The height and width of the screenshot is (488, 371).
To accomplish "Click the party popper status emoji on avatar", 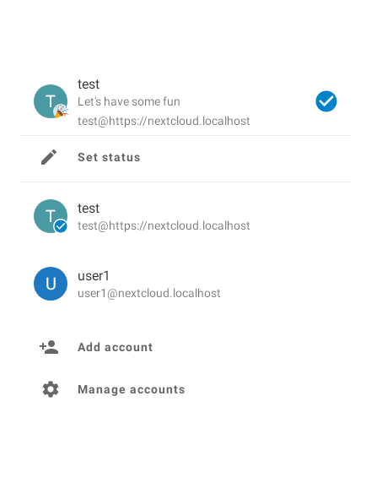I will [61, 111].
